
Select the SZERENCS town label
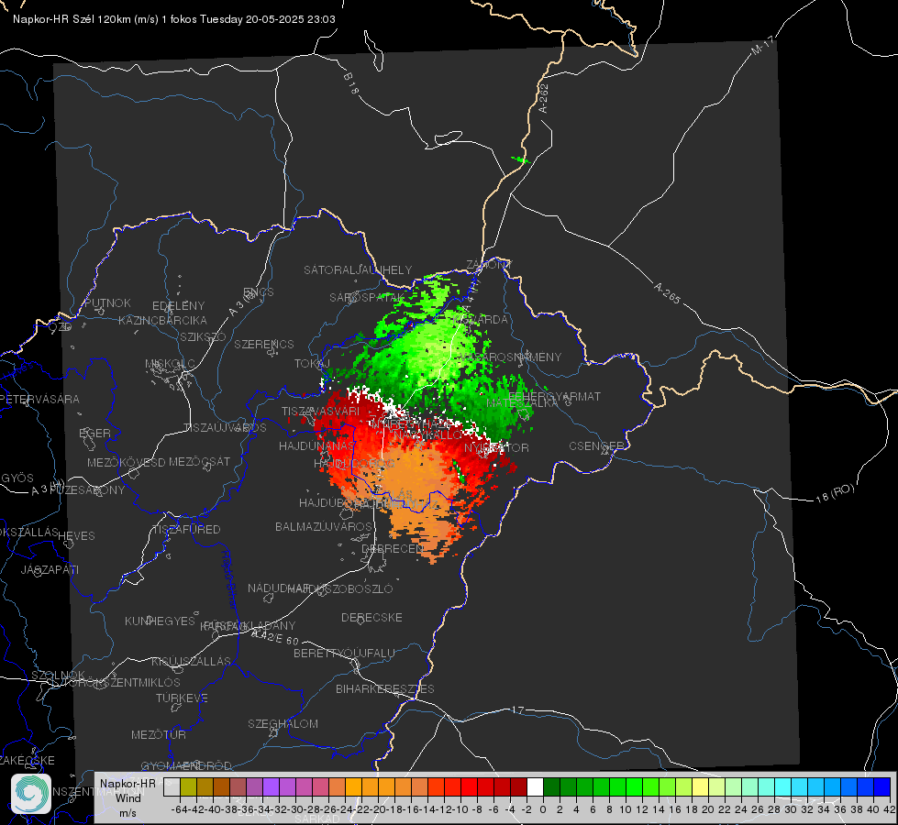click(264, 344)
